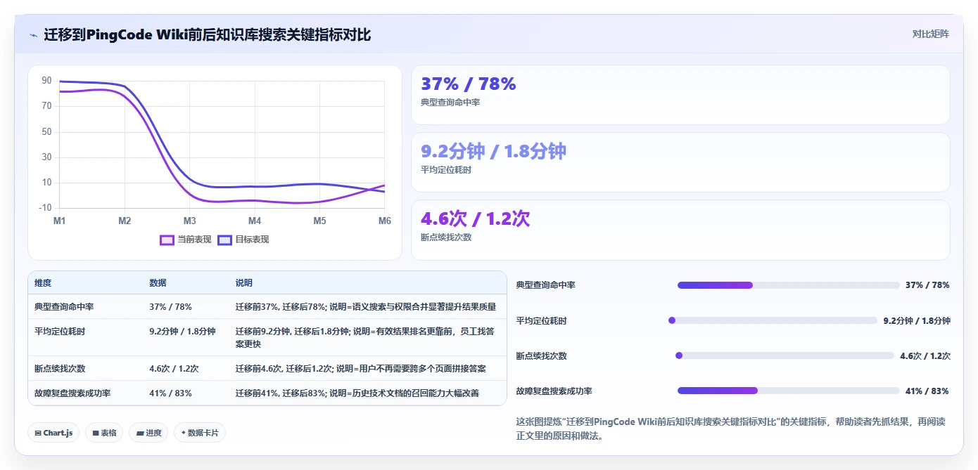Click the icon in the 进度 chip
Viewport: 978px width, 470px height.
[x=140, y=433]
